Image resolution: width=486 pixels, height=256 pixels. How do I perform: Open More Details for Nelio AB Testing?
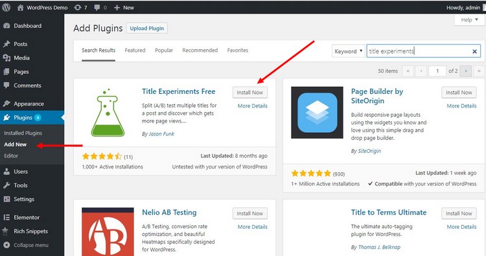point(252,227)
